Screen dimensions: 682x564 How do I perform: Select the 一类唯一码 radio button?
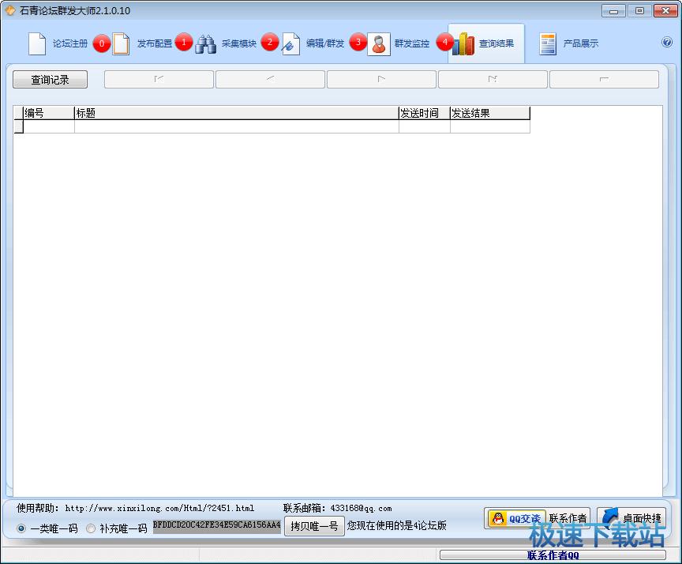21,528
